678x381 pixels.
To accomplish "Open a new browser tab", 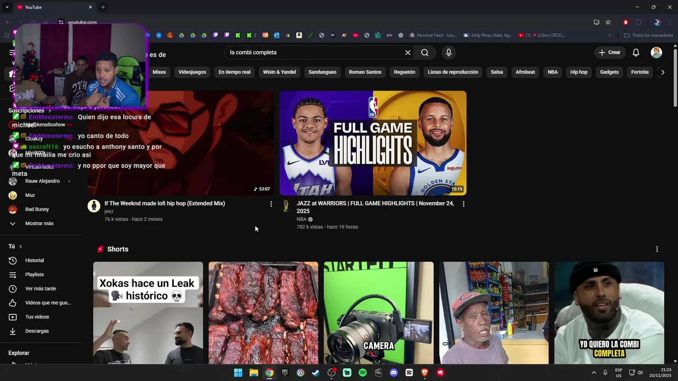I will [103, 7].
